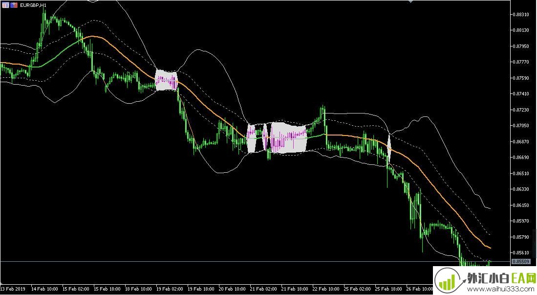
Task: Click the 13 Feb 2019 date label
Action: tap(13, 289)
